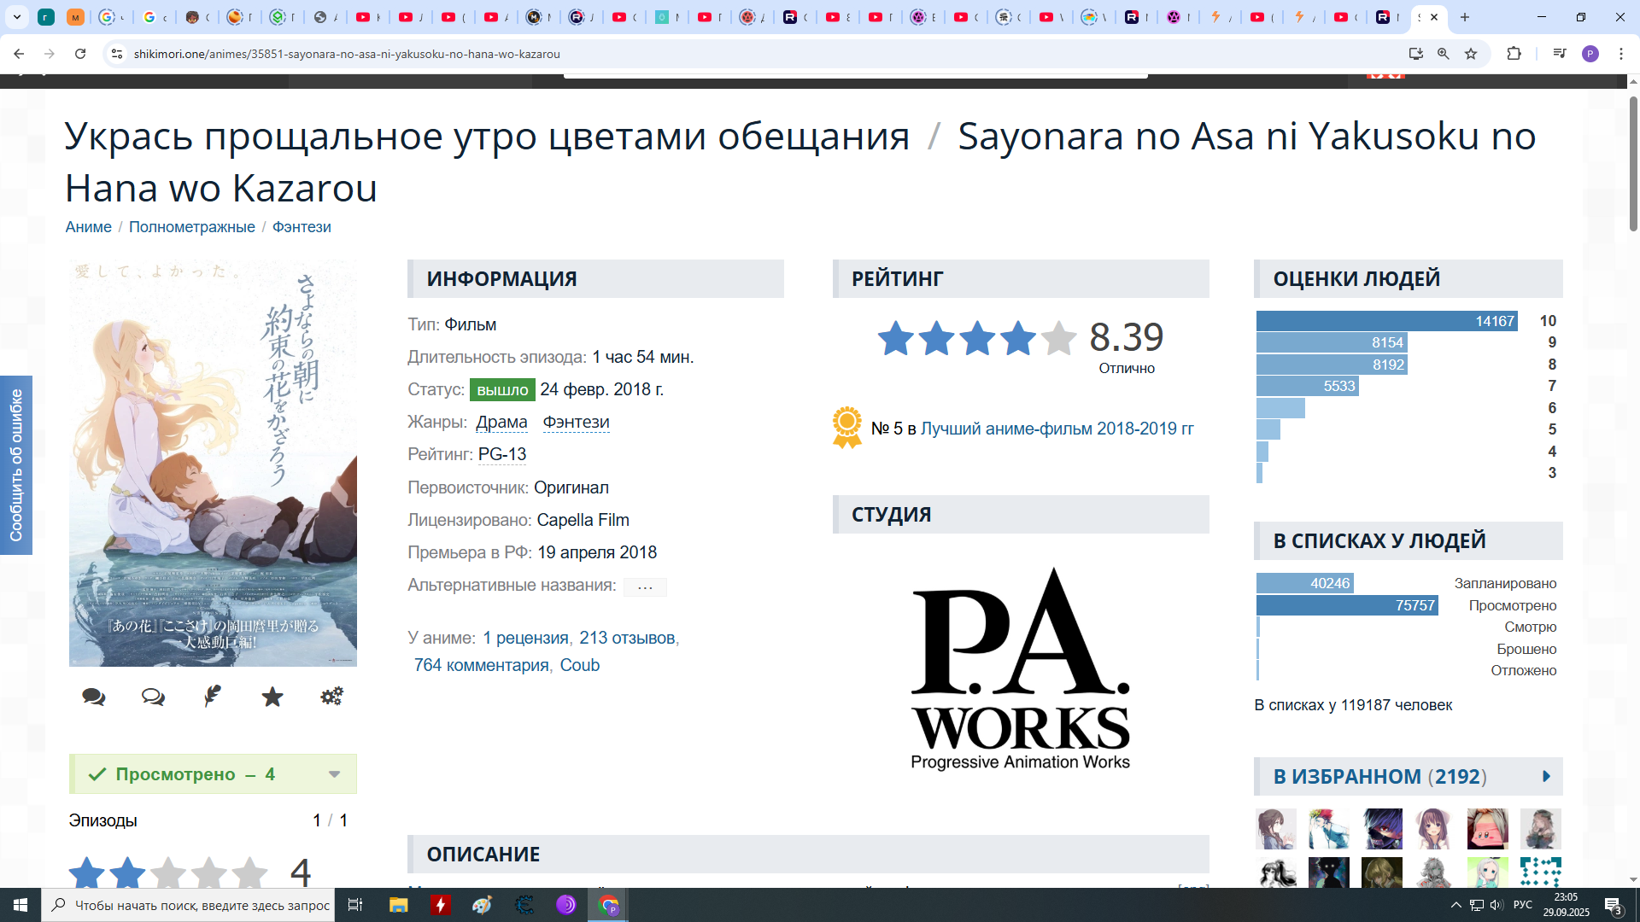This screenshot has height=922, width=1640.
Task: Add to favorites with the star icon
Action: pyautogui.click(x=272, y=697)
